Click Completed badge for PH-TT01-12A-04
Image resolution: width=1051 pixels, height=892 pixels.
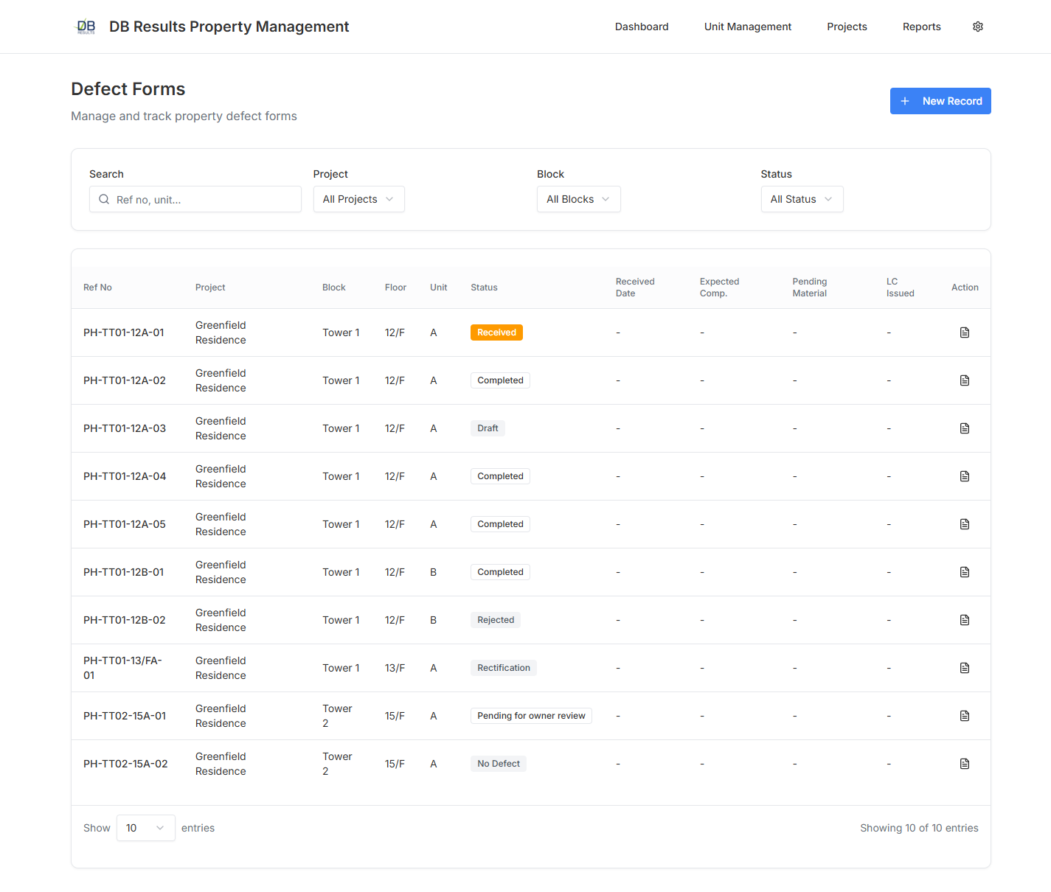[500, 476]
